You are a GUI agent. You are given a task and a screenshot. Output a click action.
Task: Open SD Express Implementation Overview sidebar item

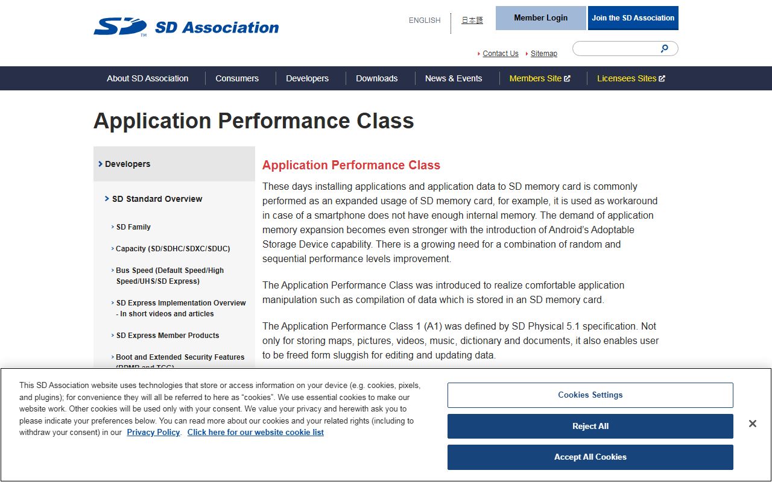[x=181, y=308]
